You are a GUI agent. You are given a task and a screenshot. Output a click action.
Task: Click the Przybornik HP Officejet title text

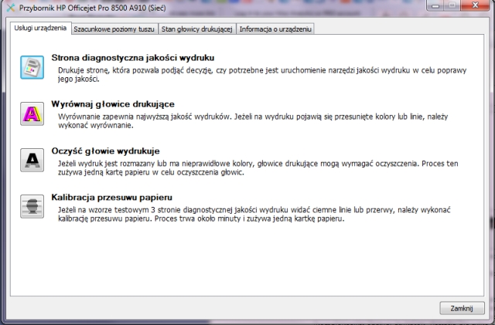tap(86, 7)
